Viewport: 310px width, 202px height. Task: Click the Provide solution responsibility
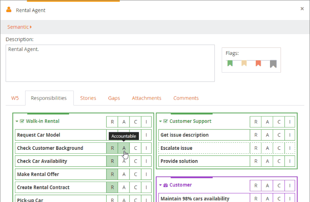point(179,161)
